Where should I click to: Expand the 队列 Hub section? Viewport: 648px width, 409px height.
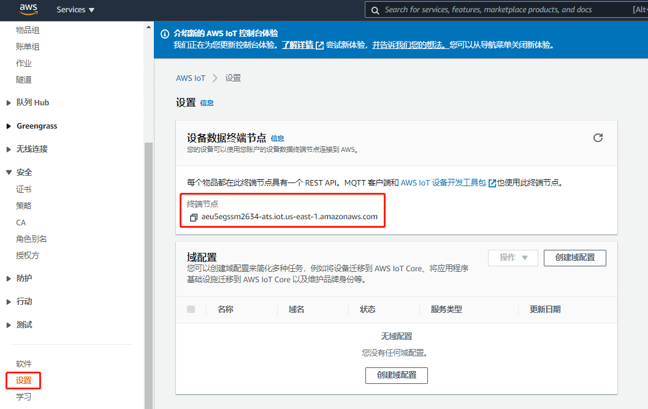[x=28, y=103]
